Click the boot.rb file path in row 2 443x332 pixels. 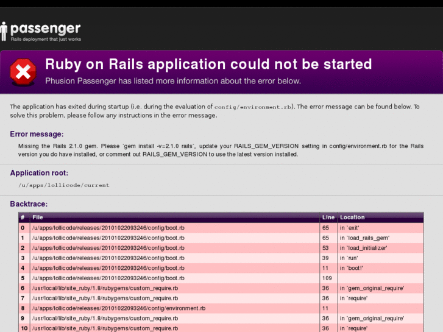[x=108, y=248]
